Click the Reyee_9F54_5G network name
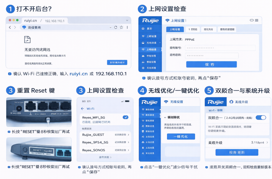This screenshot has width=272, height=179. click(x=95, y=142)
